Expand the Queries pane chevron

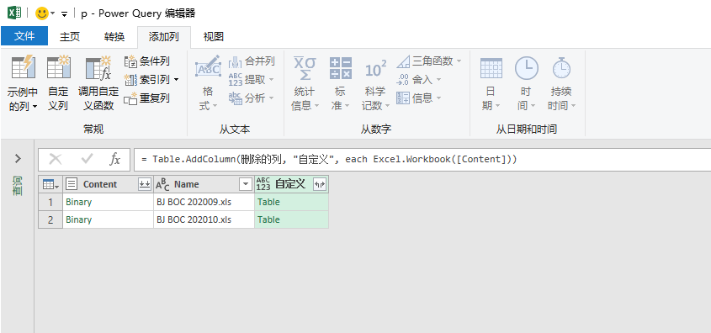18,159
